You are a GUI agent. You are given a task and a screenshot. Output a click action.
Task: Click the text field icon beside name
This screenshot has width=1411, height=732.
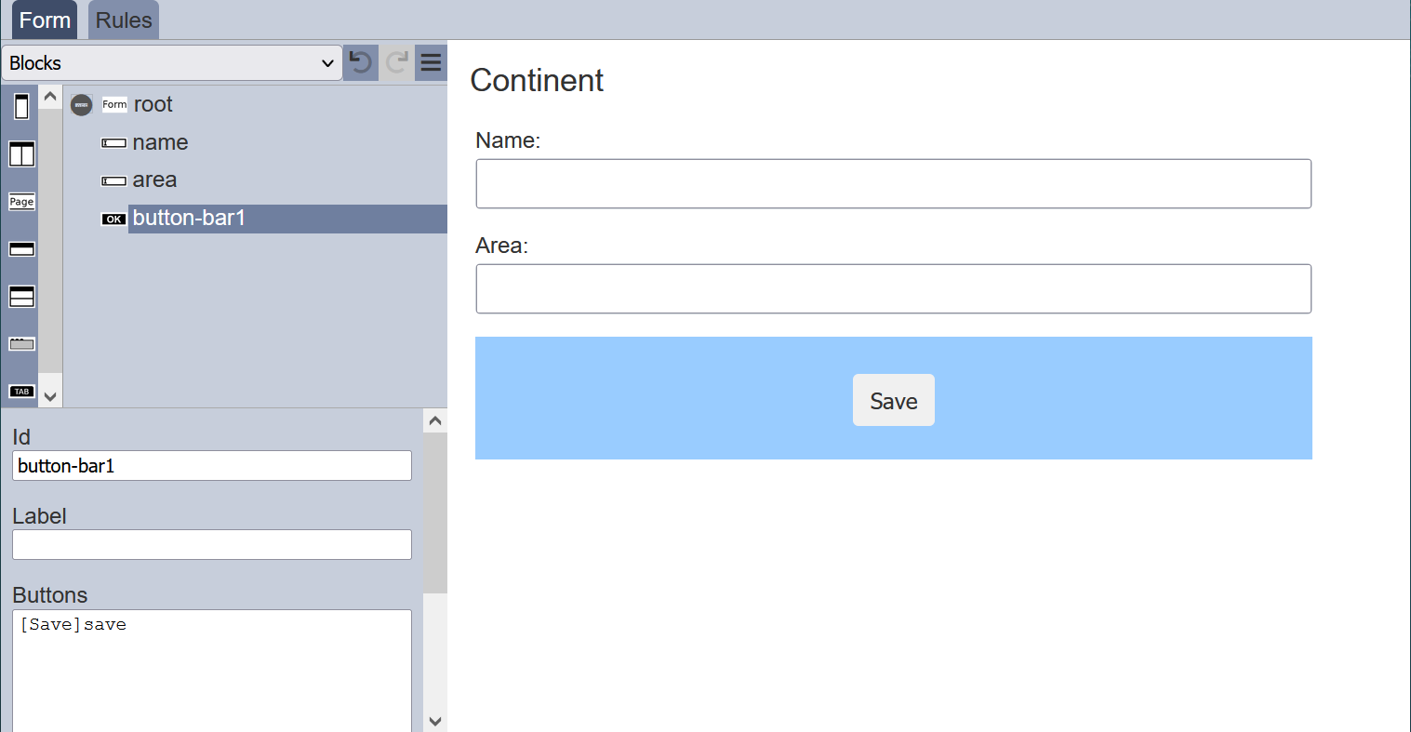(x=113, y=143)
